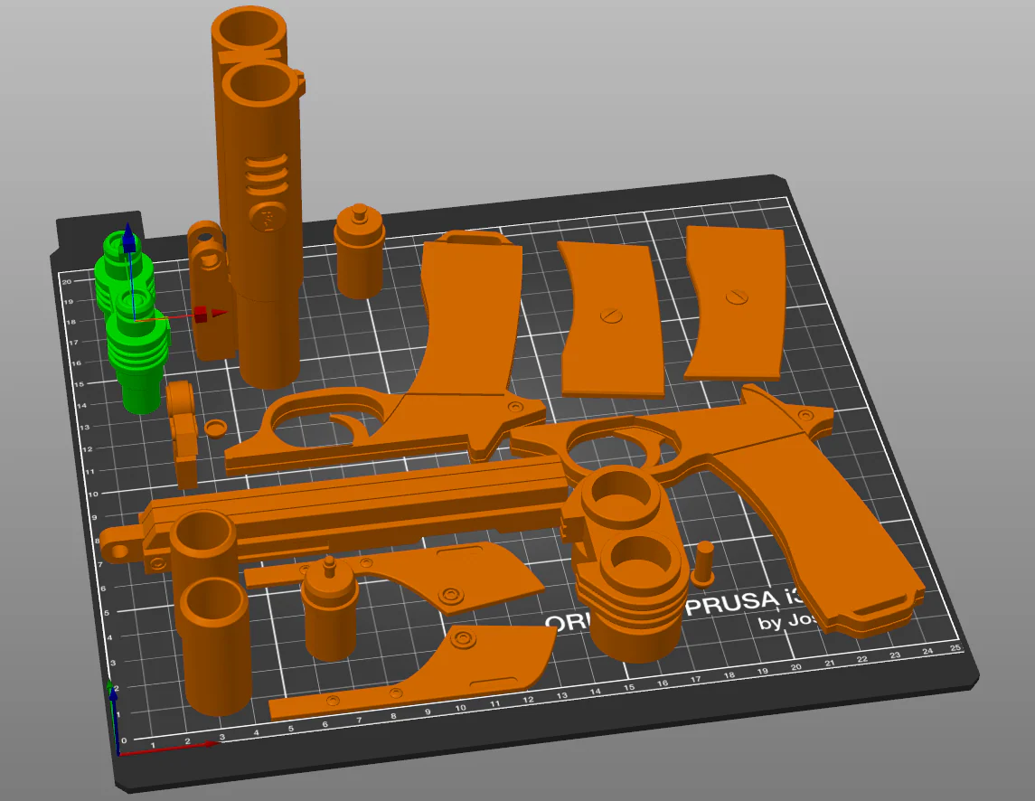Select the tall standing double-barrel tube
Viewport: 1035px width, 801px height.
(260, 198)
